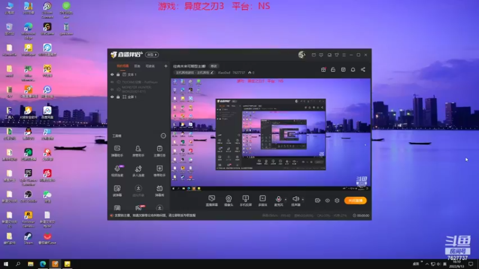The image size is (479, 269).
Task: Switch to the middle scene tab
Action: 137,66
